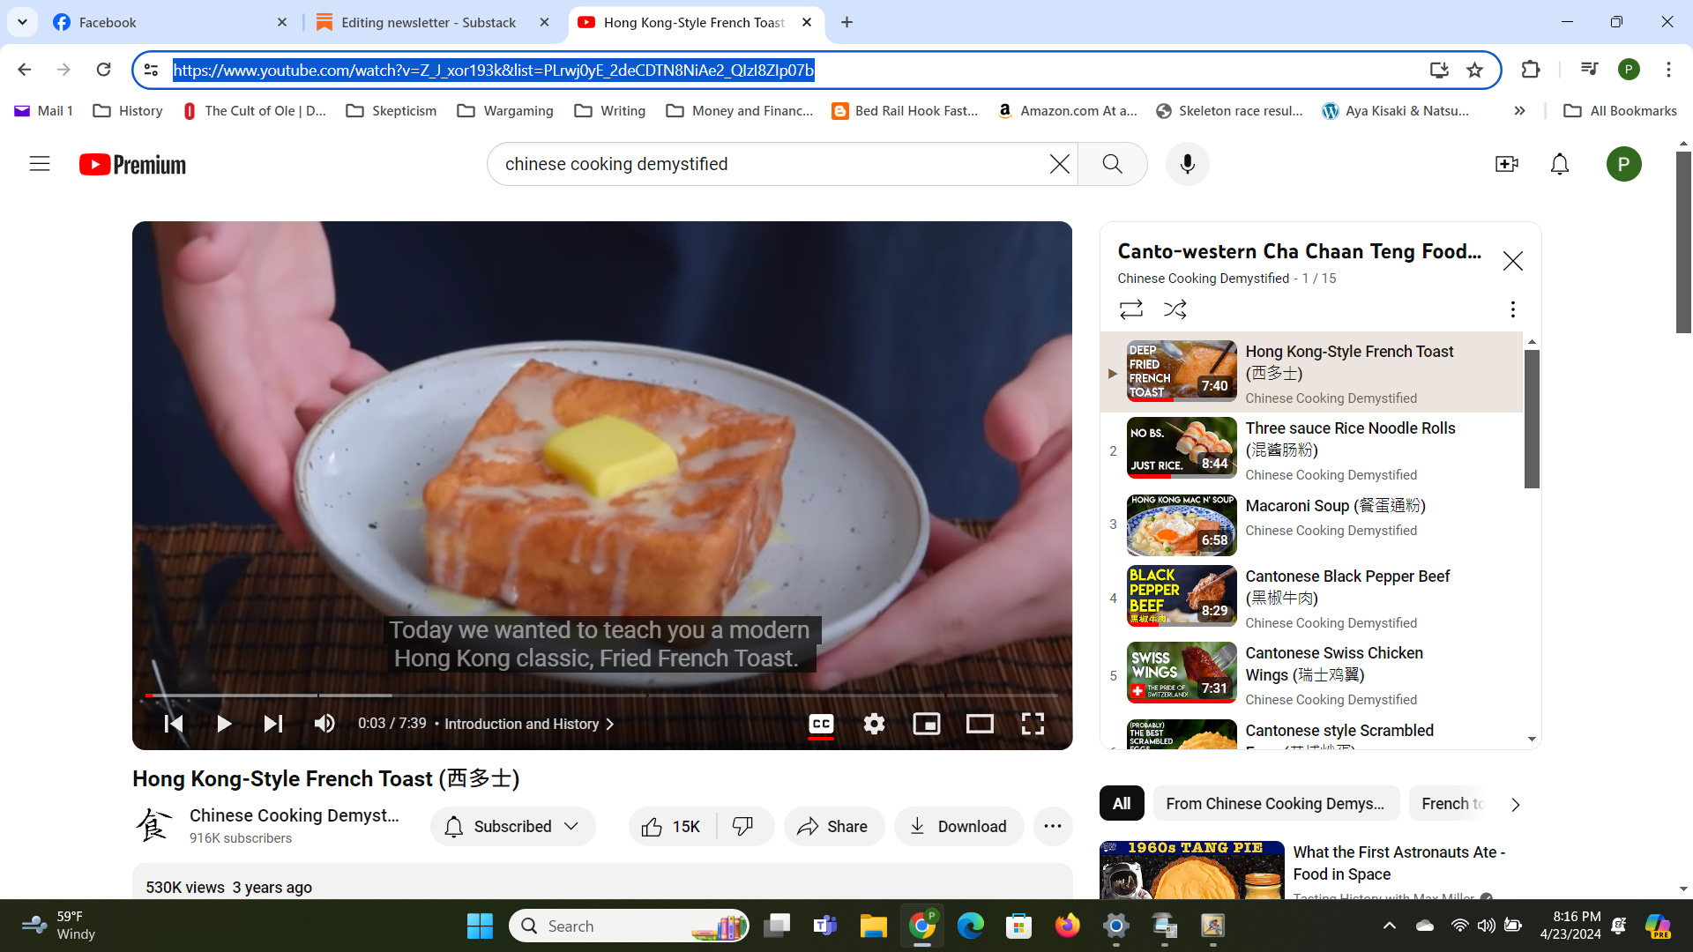
Task: Open Chrome extensions puzzle icon
Action: pos(1531,70)
